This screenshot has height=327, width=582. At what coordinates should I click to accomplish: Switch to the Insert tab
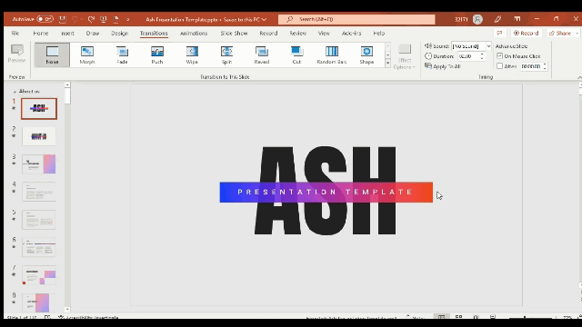(67, 33)
